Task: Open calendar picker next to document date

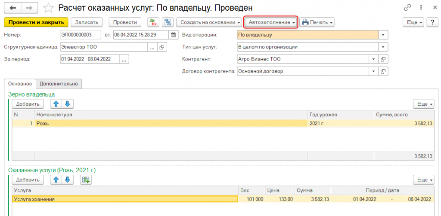Action: click(173, 35)
